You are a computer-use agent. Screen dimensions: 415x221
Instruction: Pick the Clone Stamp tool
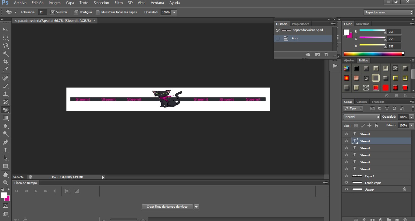5,94
